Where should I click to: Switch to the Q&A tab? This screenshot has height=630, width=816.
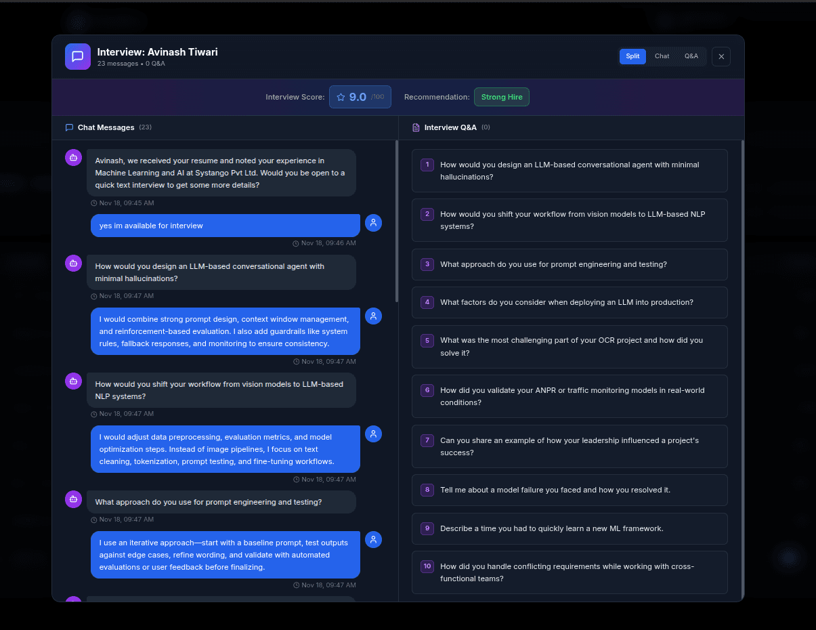(x=691, y=56)
